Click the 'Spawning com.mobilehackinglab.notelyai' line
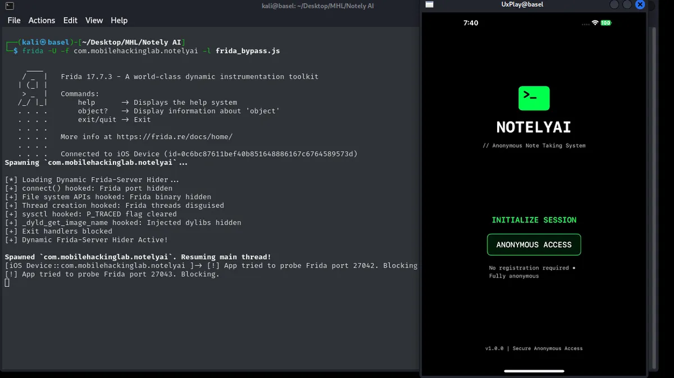The height and width of the screenshot is (378, 674). pos(97,163)
